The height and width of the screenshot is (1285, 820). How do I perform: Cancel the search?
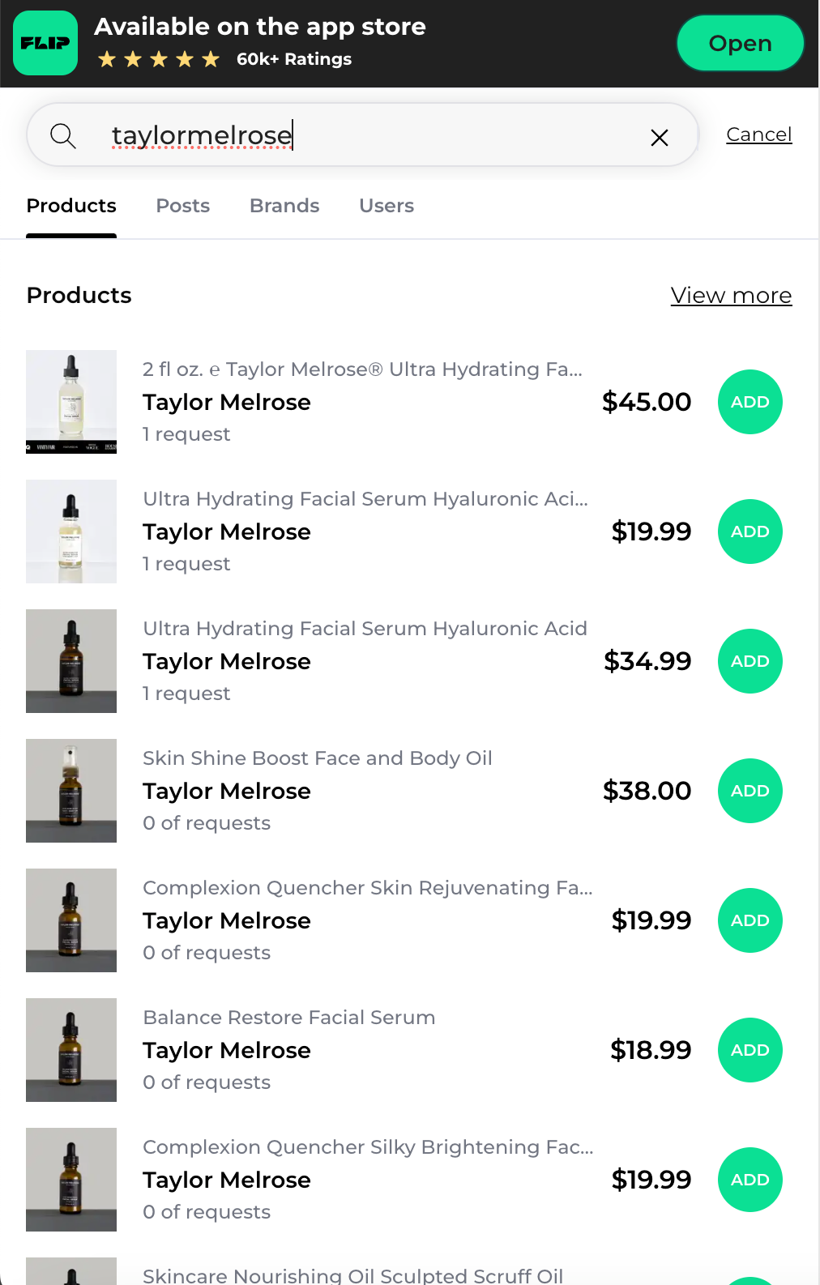[758, 134]
